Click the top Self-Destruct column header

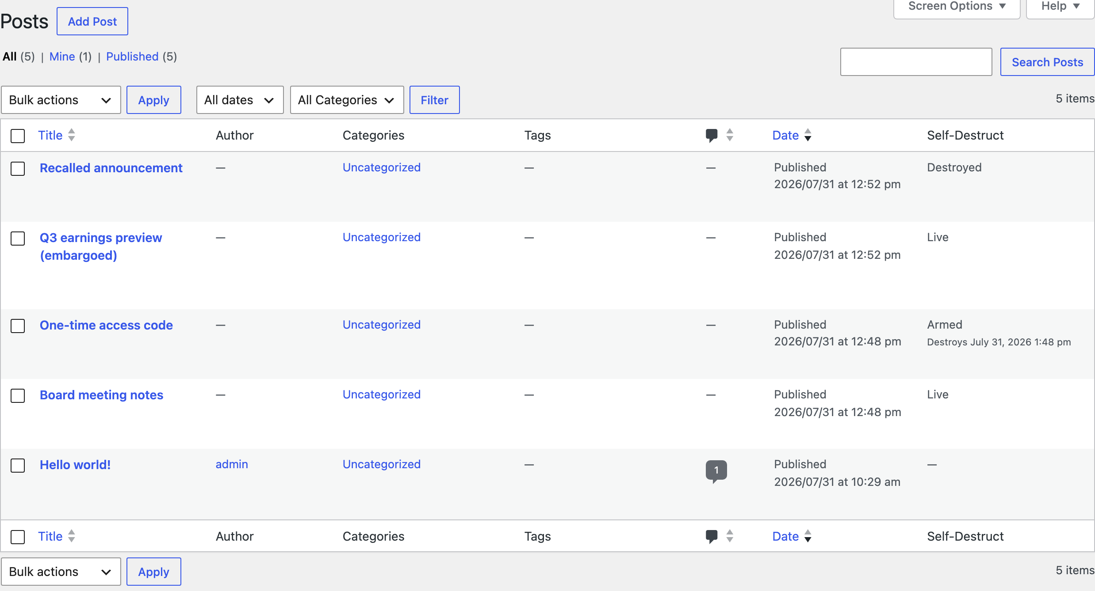pyautogui.click(x=965, y=135)
